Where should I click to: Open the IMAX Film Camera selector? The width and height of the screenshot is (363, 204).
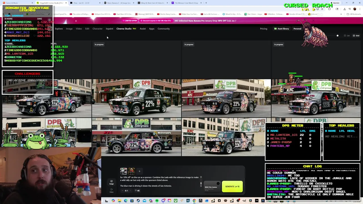(x=212, y=187)
